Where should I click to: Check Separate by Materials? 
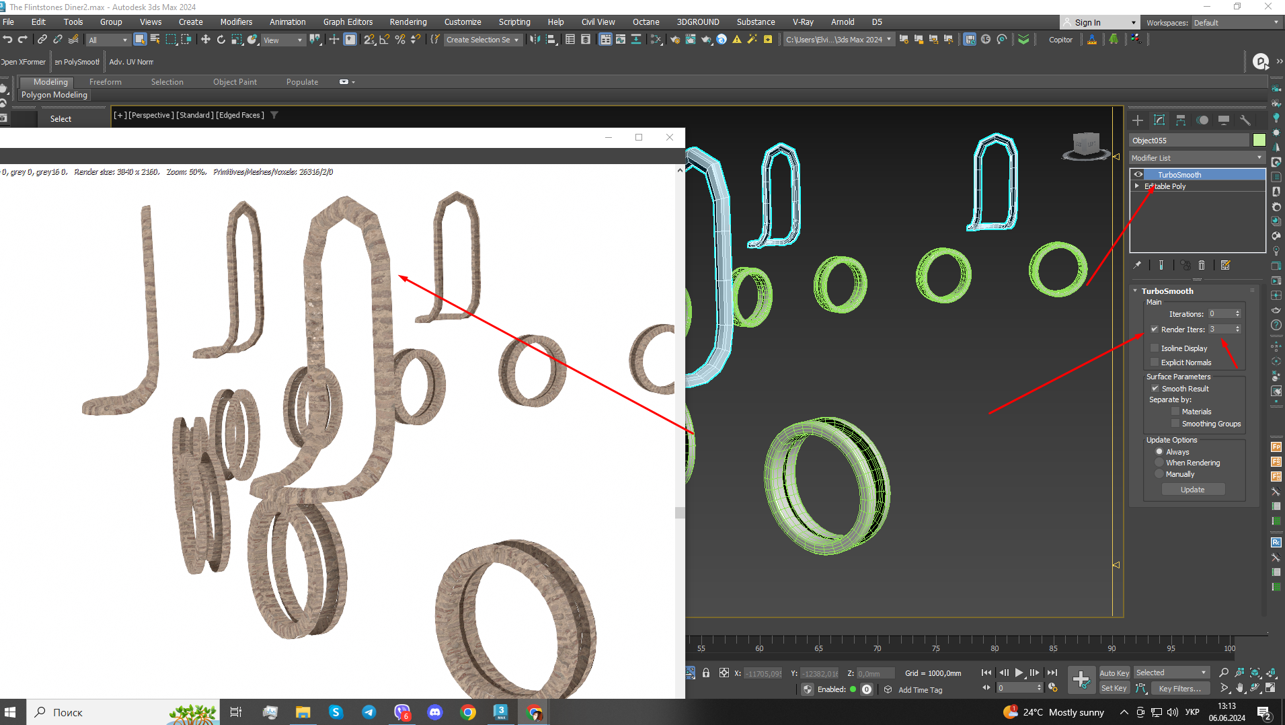pos(1175,412)
